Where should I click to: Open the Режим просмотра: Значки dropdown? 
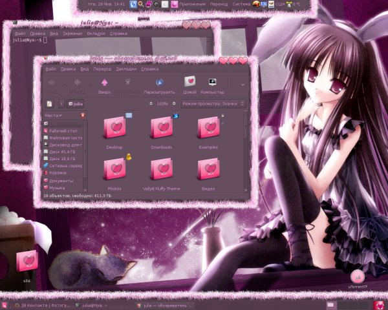point(213,103)
